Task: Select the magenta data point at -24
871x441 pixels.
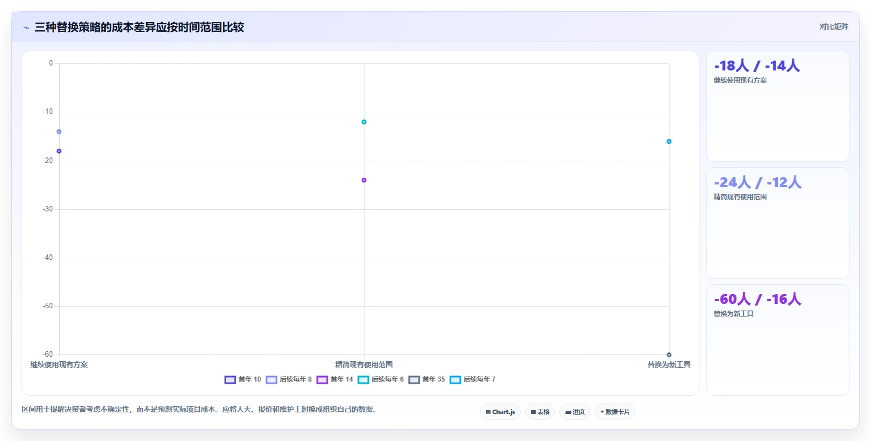Action: pos(364,180)
